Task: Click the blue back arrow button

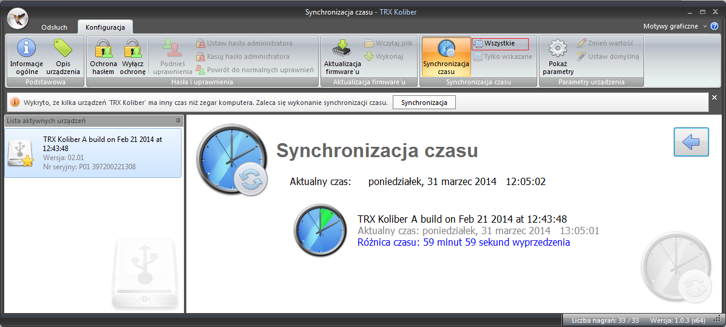Action: pyautogui.click(x=691, y=142)
